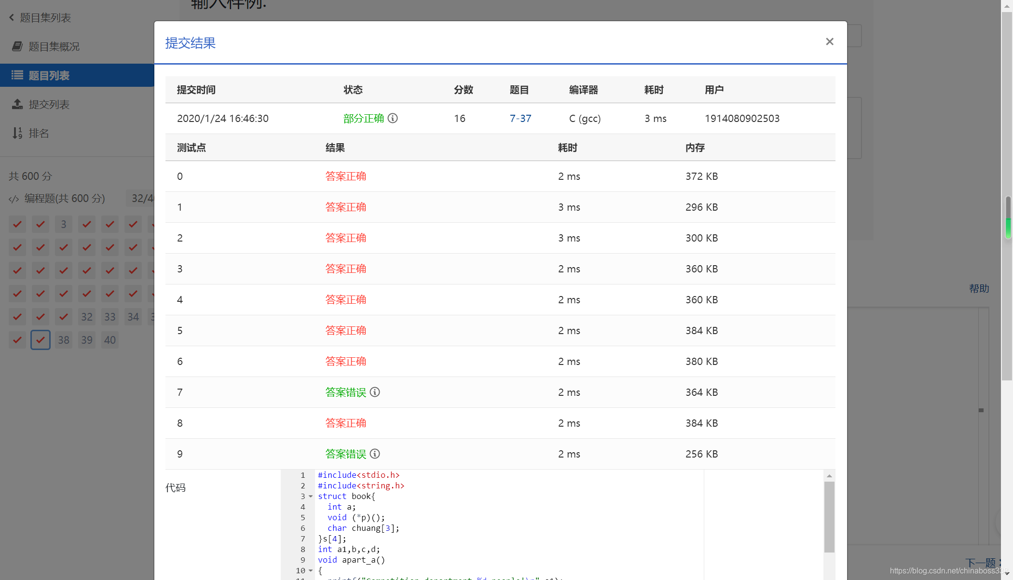Click back chevron next to 题目集列表

[12, 18]
